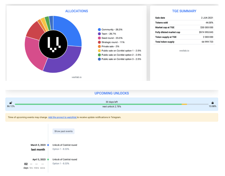Click 'Option 1 - 8.33%' under April 5 event
The width and height of the screenshot is (225, 176).
pyautogui.click(x=61, y=163)
